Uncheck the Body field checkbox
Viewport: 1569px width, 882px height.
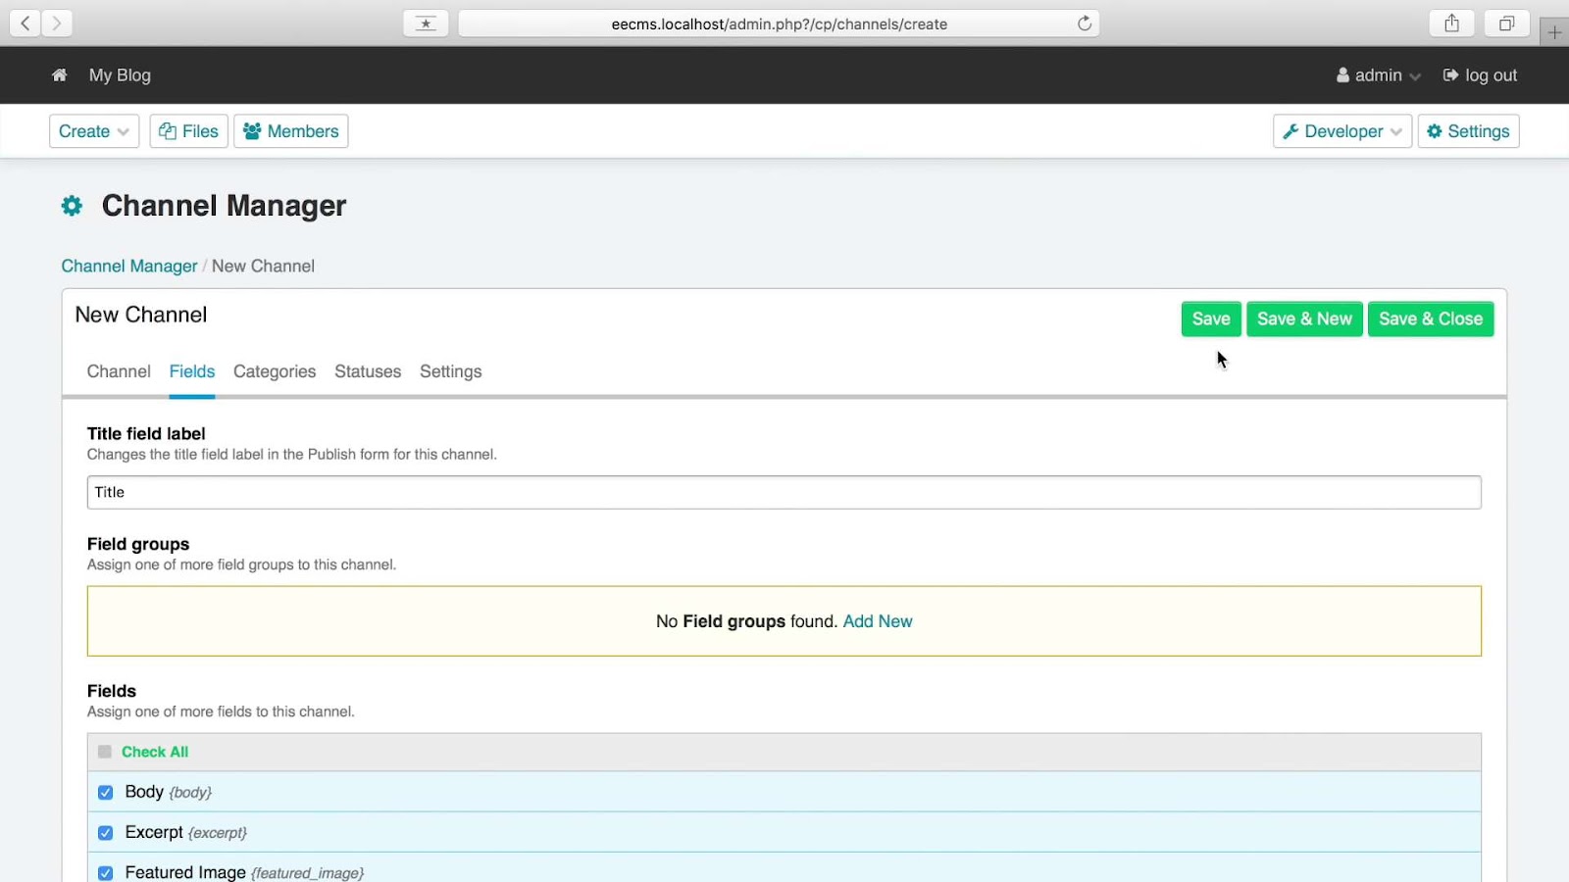coord(105,792)
